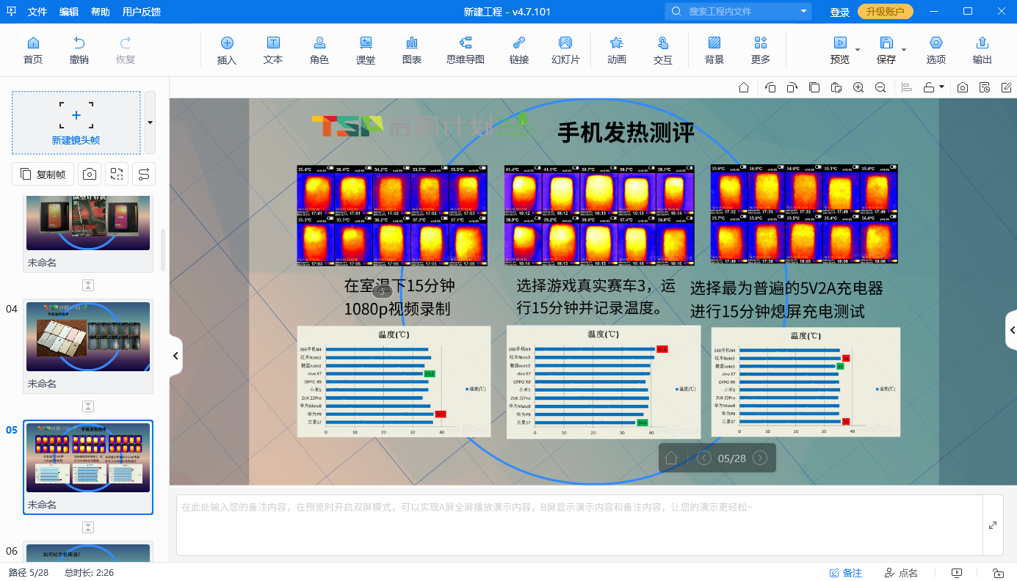
Task: Click the notes input area
Action: point(579,525)
